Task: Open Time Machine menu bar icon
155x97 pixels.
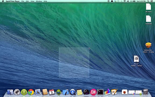Action: point(118,1)
